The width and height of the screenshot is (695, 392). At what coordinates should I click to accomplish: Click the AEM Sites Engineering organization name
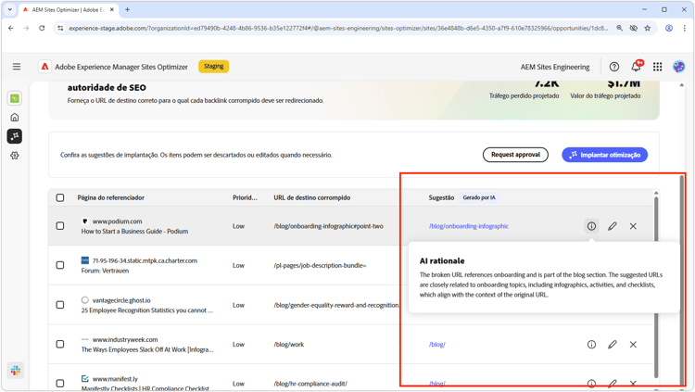pos(555,67)
